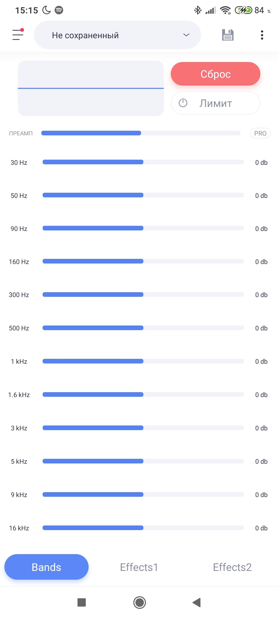279x620 pixels.
Task: Open the hamburger menu with red dot
Action: pos(18,35)
